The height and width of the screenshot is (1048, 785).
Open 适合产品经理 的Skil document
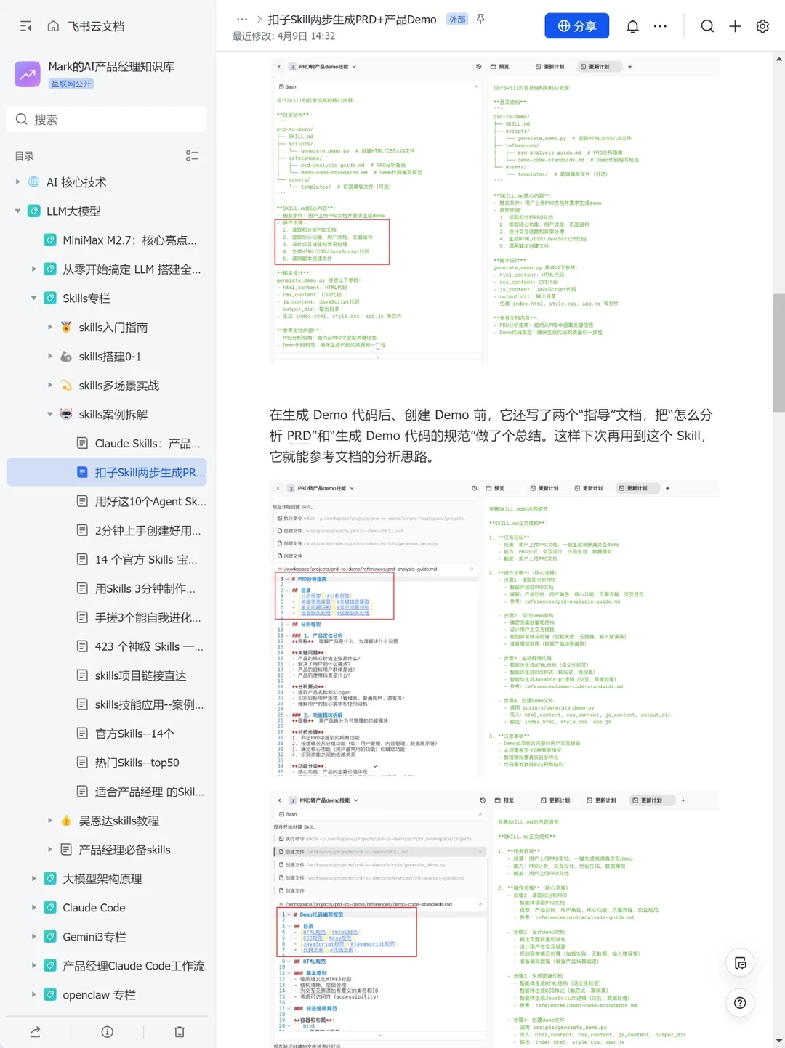149,792
